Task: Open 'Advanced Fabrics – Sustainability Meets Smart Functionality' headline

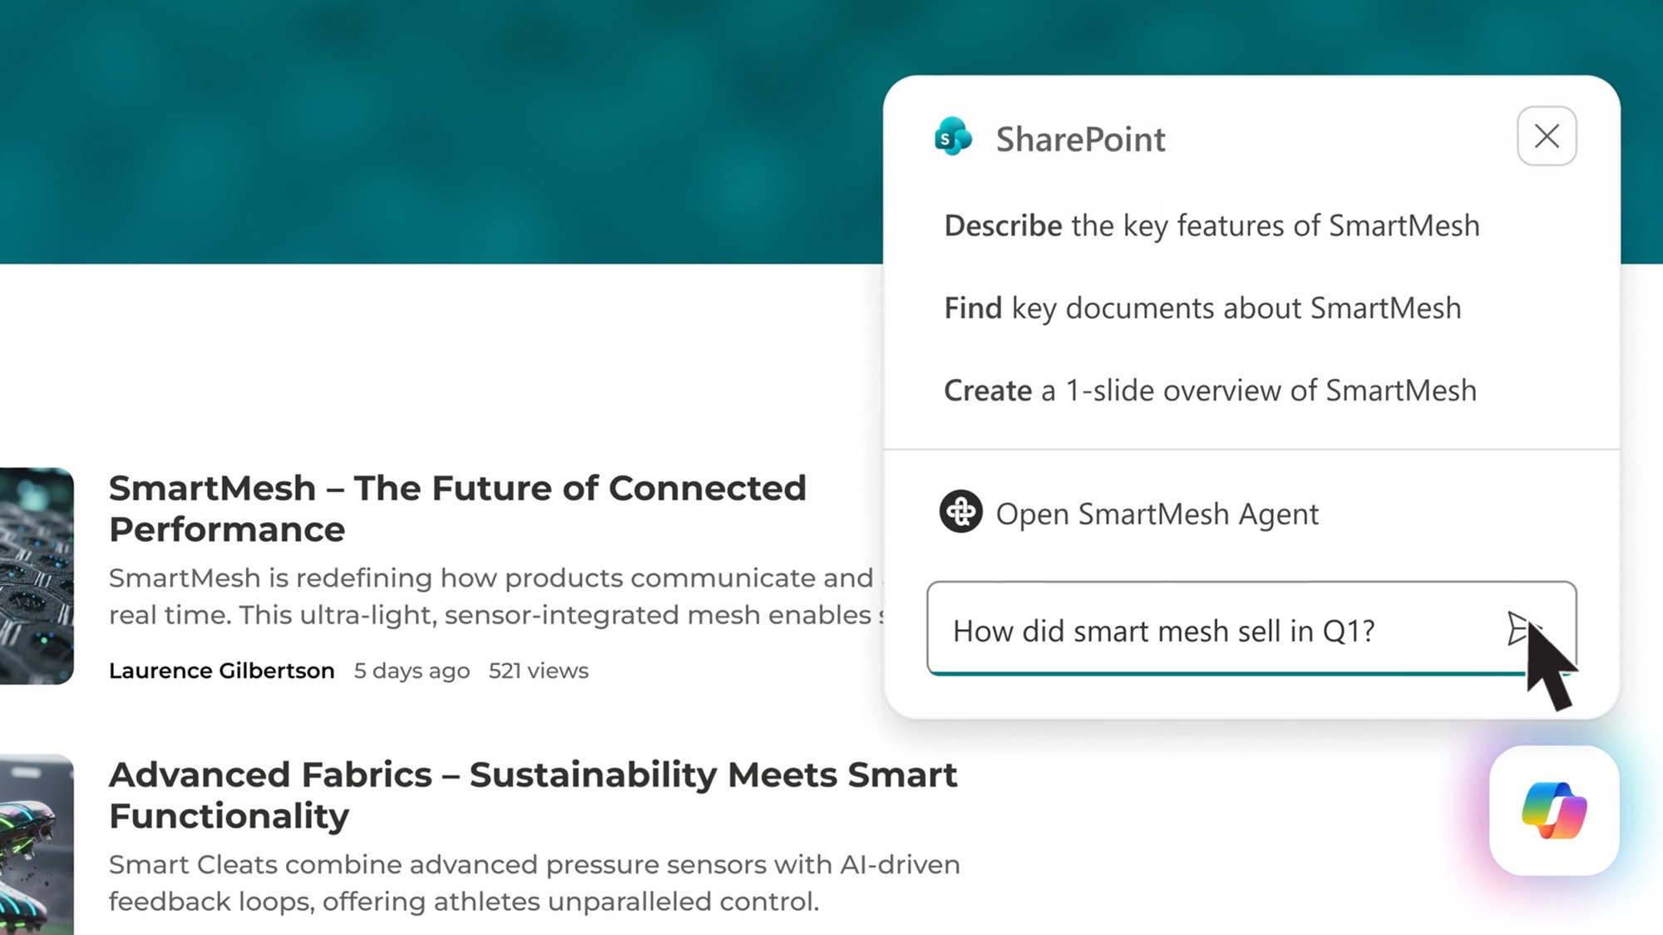Action: [532, 795]
